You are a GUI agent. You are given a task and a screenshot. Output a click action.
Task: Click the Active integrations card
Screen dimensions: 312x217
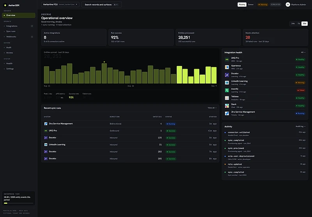point(74,37)
